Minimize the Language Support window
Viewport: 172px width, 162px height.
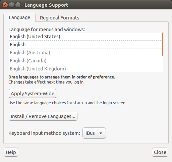pyautogui.click(x=11, y=5)
